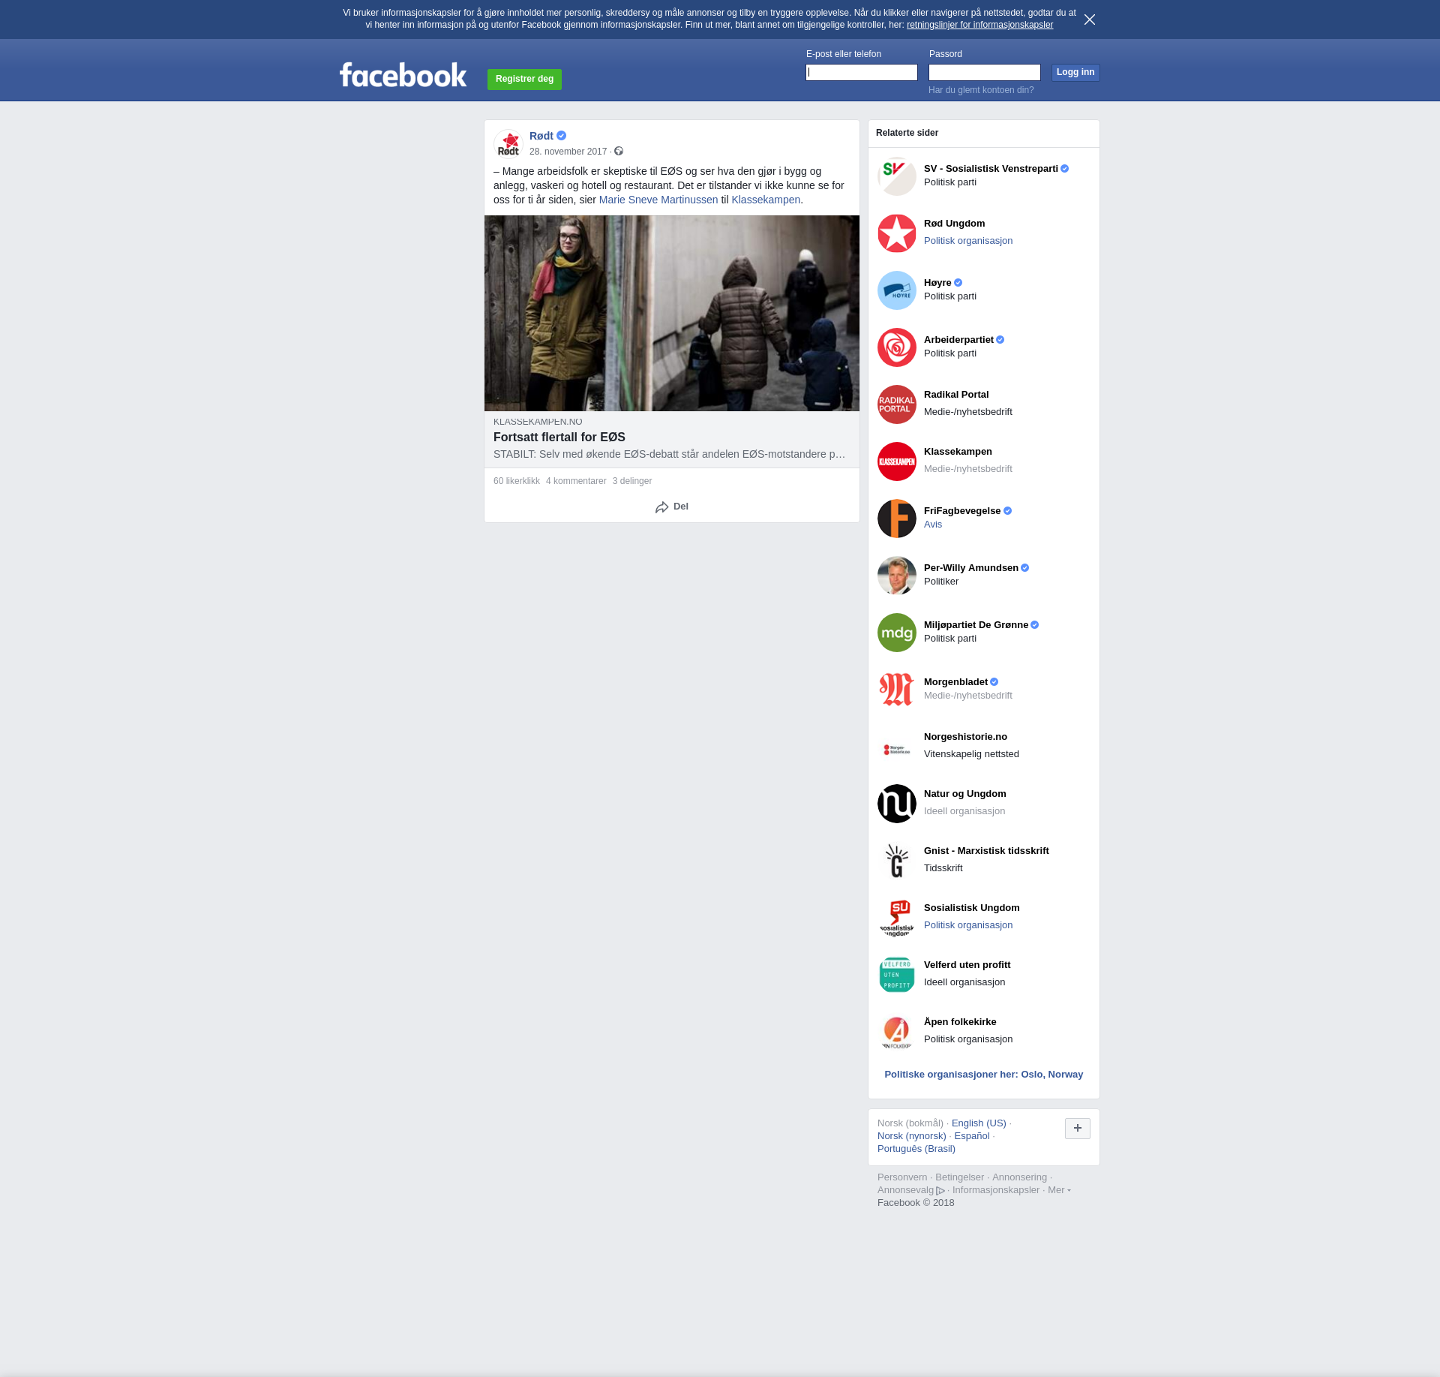Open Per-Willy Amundsen profile photo
The height and width of the screenshot is (1377, 1440).
[x=897, y=576]
